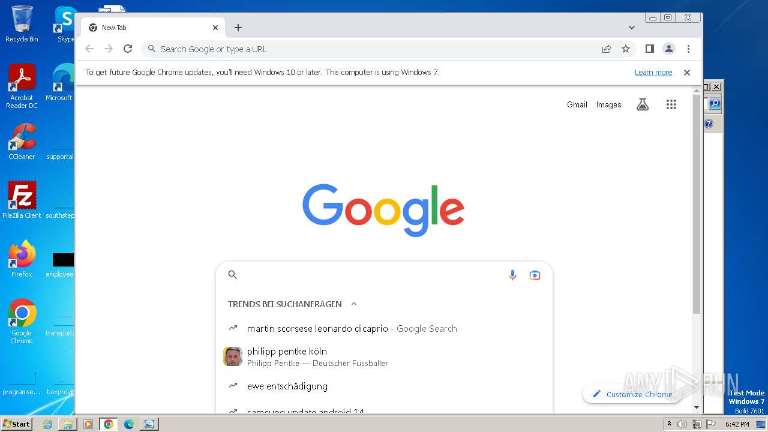Share this page via the share icon

coord(607,49)
